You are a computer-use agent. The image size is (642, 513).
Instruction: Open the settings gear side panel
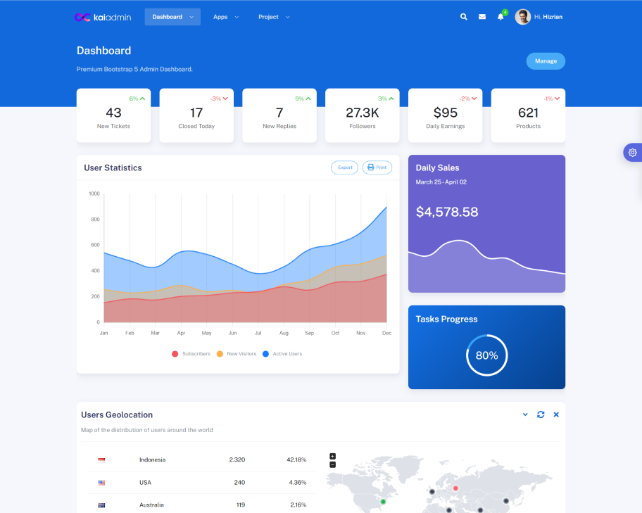coord(632,153)
